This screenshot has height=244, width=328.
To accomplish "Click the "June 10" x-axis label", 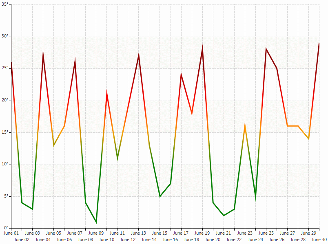I will pos(107,240).
